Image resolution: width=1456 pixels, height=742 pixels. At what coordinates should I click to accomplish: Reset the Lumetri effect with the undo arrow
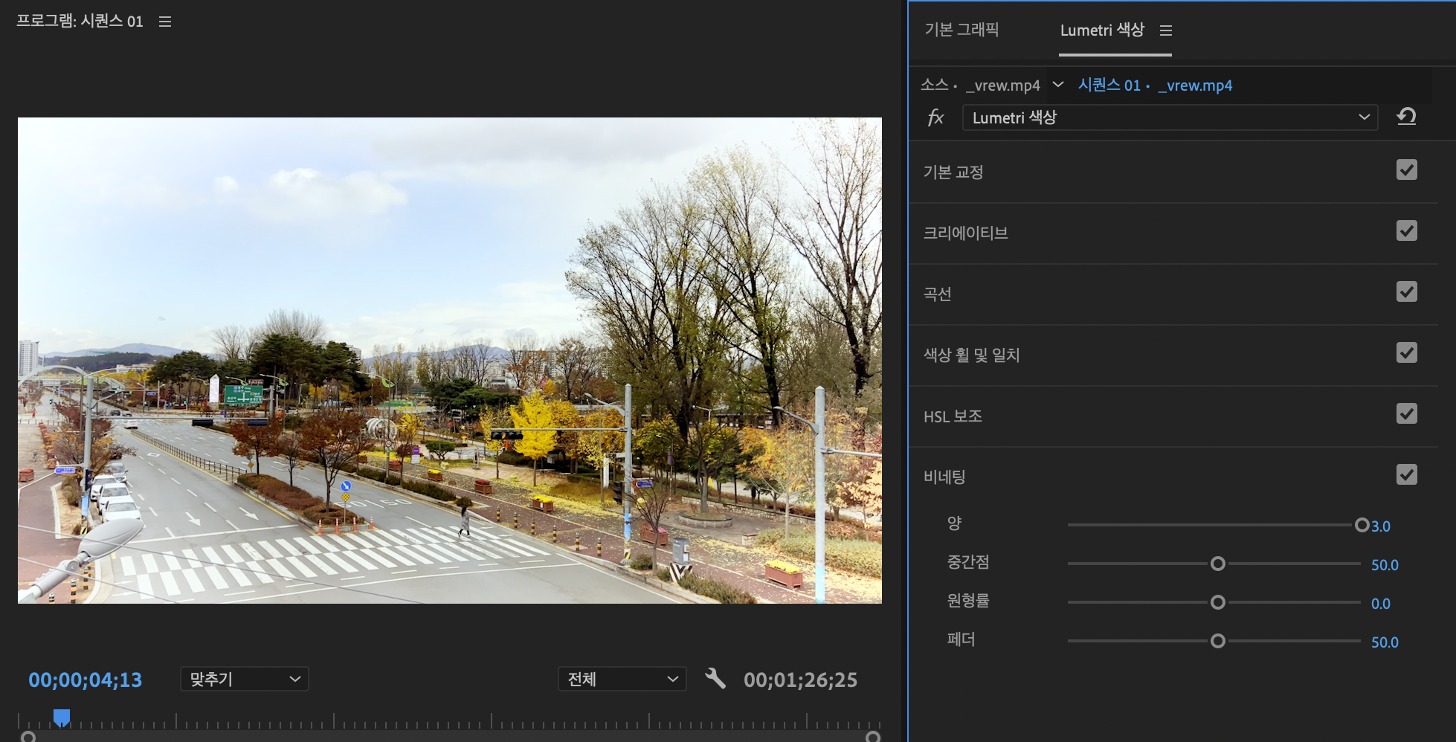[1406, 117]
